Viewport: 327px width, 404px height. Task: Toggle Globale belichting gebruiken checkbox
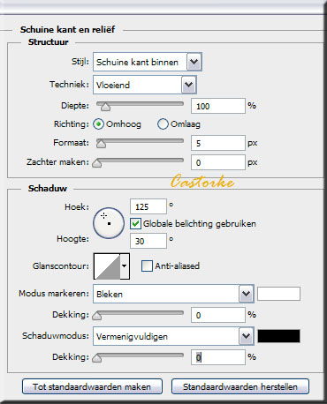pos(135,224)
